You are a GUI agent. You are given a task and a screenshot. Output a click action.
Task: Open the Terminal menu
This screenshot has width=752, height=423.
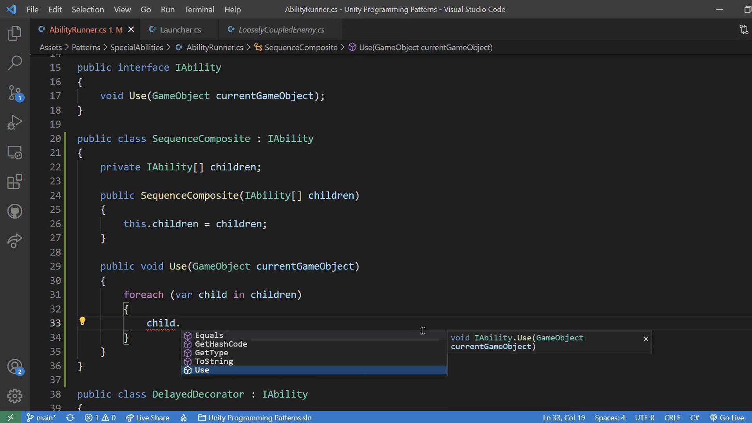[x=199, y=9]
